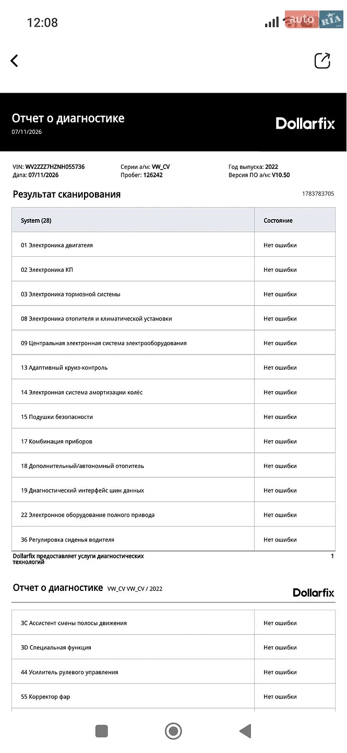Click the Dollarfix logo in black header
The width and height of the screenshot is (347, 753).
[305, 123]
